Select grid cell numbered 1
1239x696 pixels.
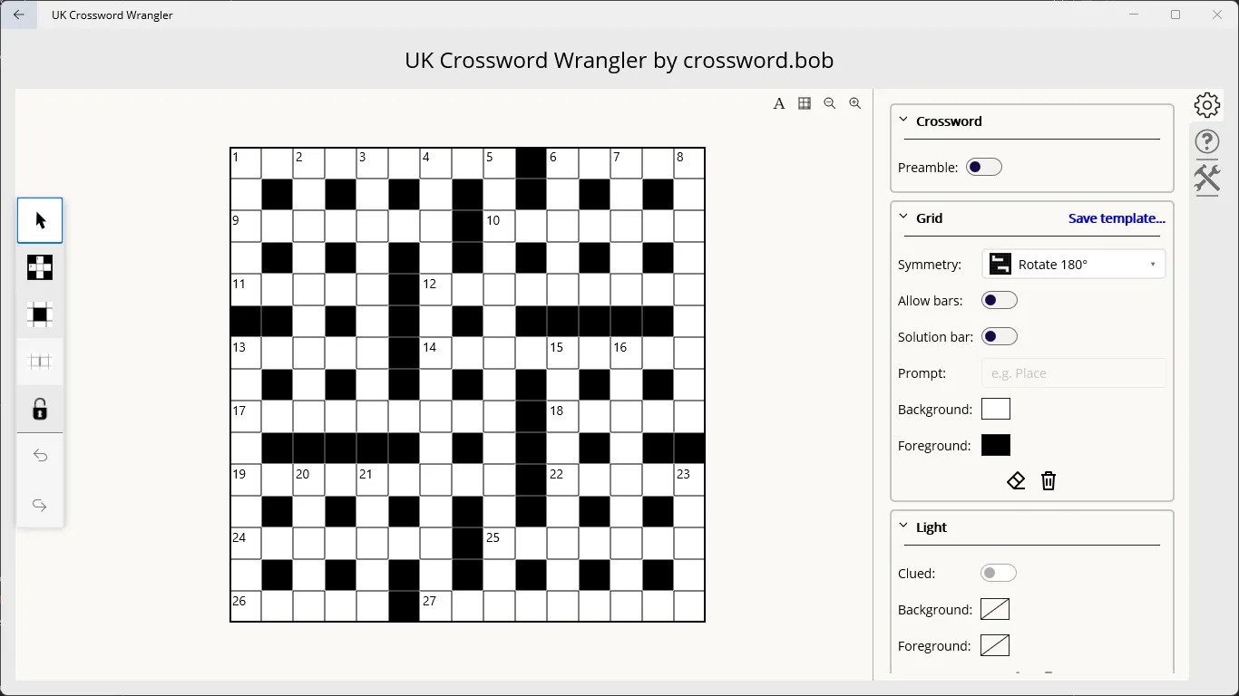click(x=247, y=164)
